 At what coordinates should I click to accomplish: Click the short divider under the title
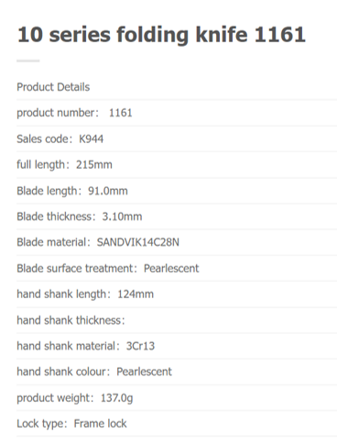pos(28,61)
